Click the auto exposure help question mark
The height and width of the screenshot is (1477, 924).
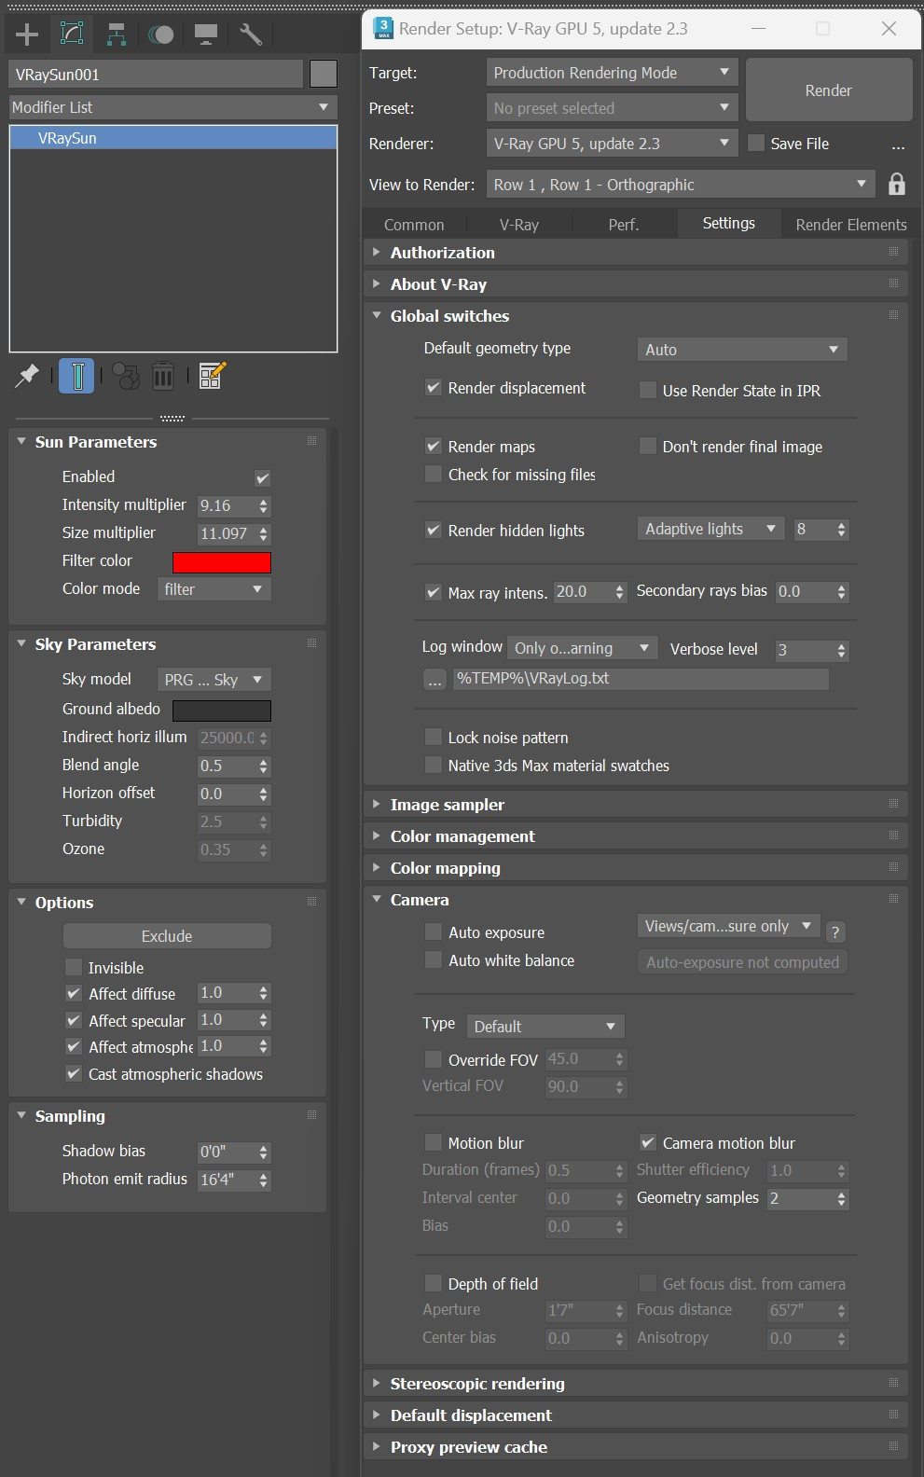[835, 932]
